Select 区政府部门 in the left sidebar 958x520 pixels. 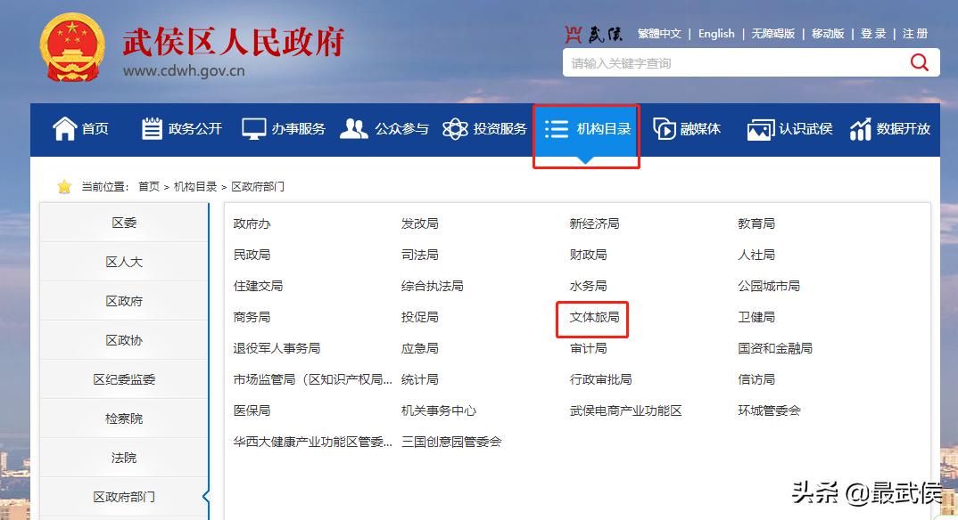(124, 497)
